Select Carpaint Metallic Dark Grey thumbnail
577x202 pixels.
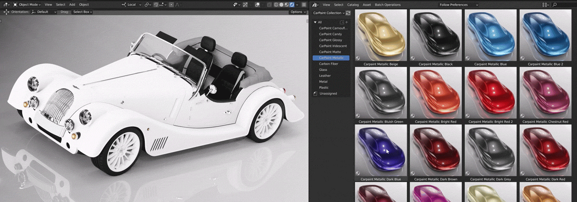tap(491, 150)
